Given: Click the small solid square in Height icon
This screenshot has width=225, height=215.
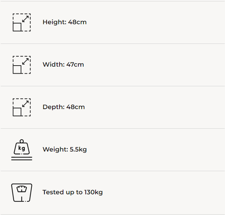Looking at the screenshot, I should tap(17, 27).
